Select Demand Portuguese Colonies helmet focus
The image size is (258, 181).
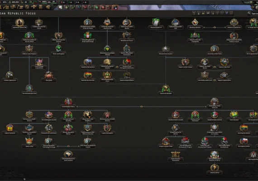107,64
